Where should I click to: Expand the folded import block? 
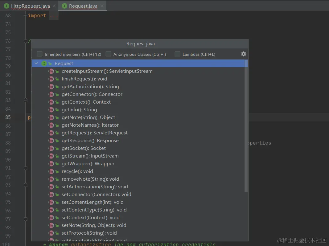25,15
